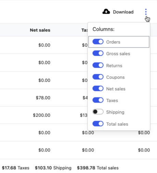Image resolution: width=157 pixels, height=173 pixels.
Task: Enable the Shipping column toggle
Action: 98,112
